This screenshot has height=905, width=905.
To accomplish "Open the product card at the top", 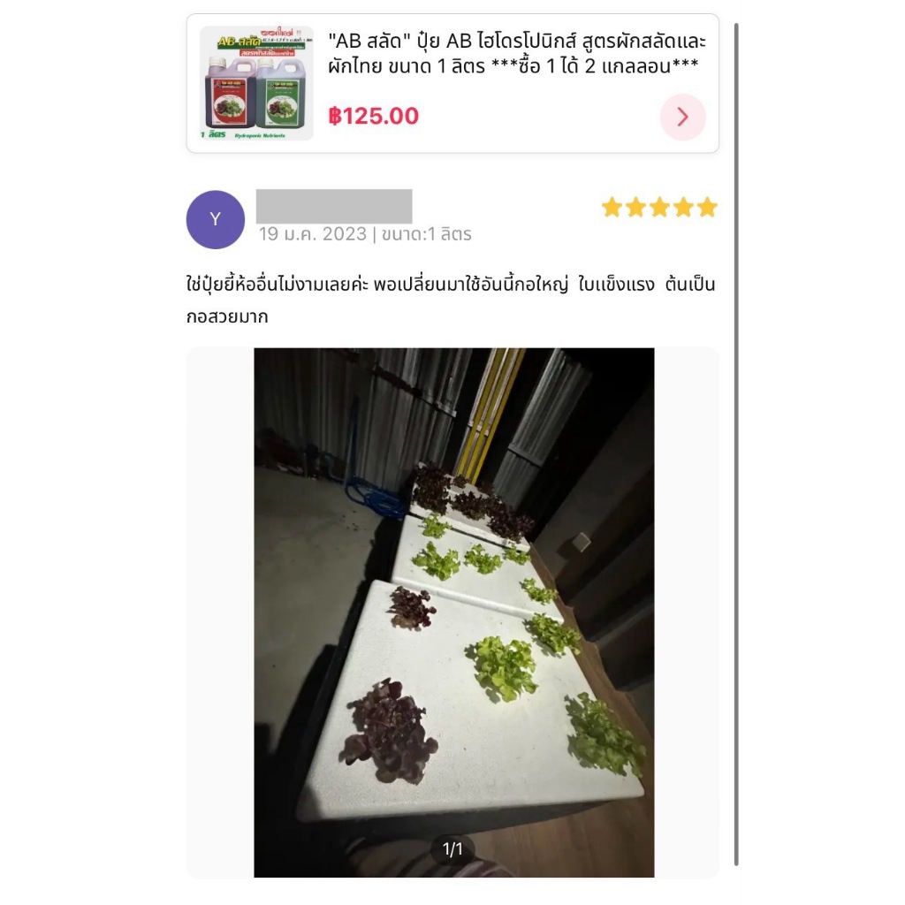I will (x=452, y=83).
